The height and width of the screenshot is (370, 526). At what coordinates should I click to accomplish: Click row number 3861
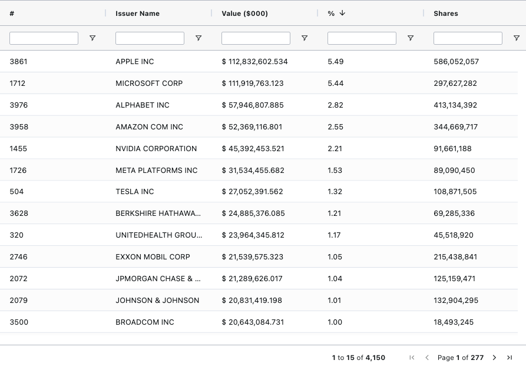(x=18, y=62)
